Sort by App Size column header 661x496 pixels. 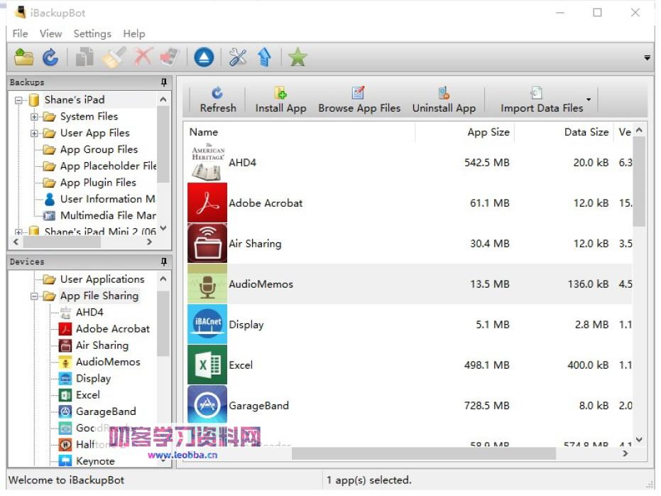[465, 132]
